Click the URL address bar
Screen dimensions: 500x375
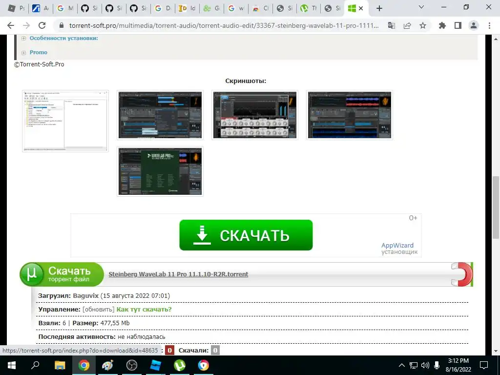point(223,25)
